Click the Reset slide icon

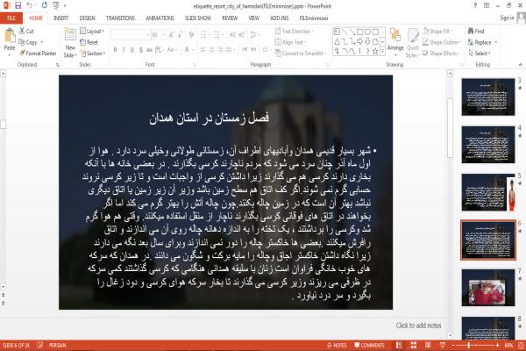[83, 42]
